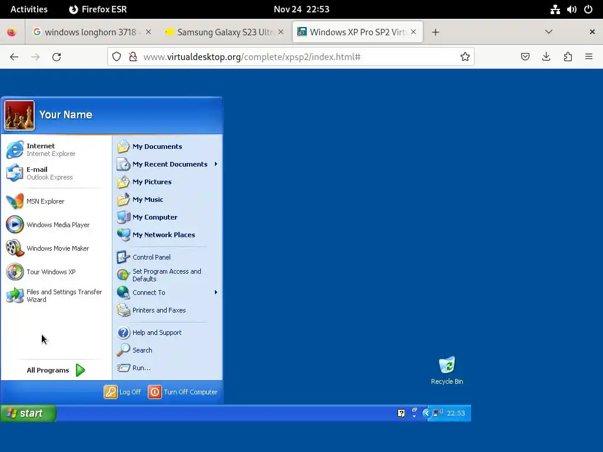
Task: Click Log Off button
Action: point(122,392)
